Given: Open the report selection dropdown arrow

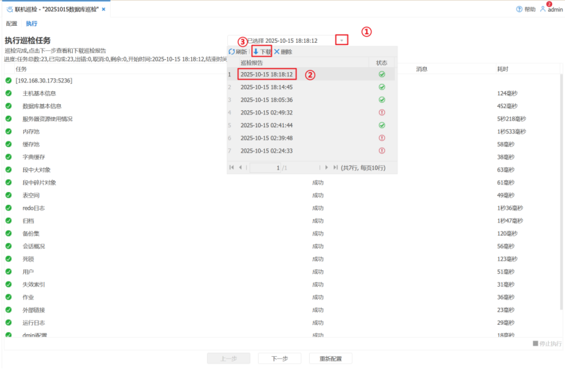Looking at the screenshot, I should click(342, 40).
